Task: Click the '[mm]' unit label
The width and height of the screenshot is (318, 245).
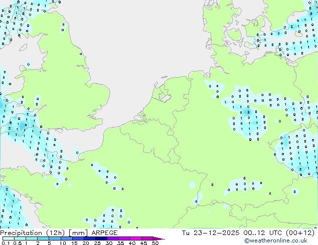Action: click(78, 233)
